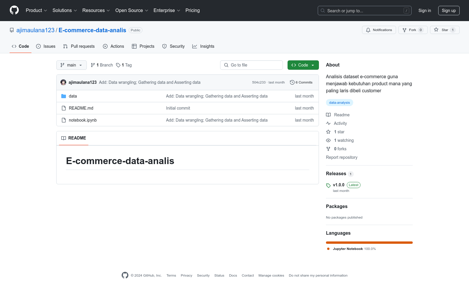
Task: Click the Go to file search box
Action: point(252,65)
